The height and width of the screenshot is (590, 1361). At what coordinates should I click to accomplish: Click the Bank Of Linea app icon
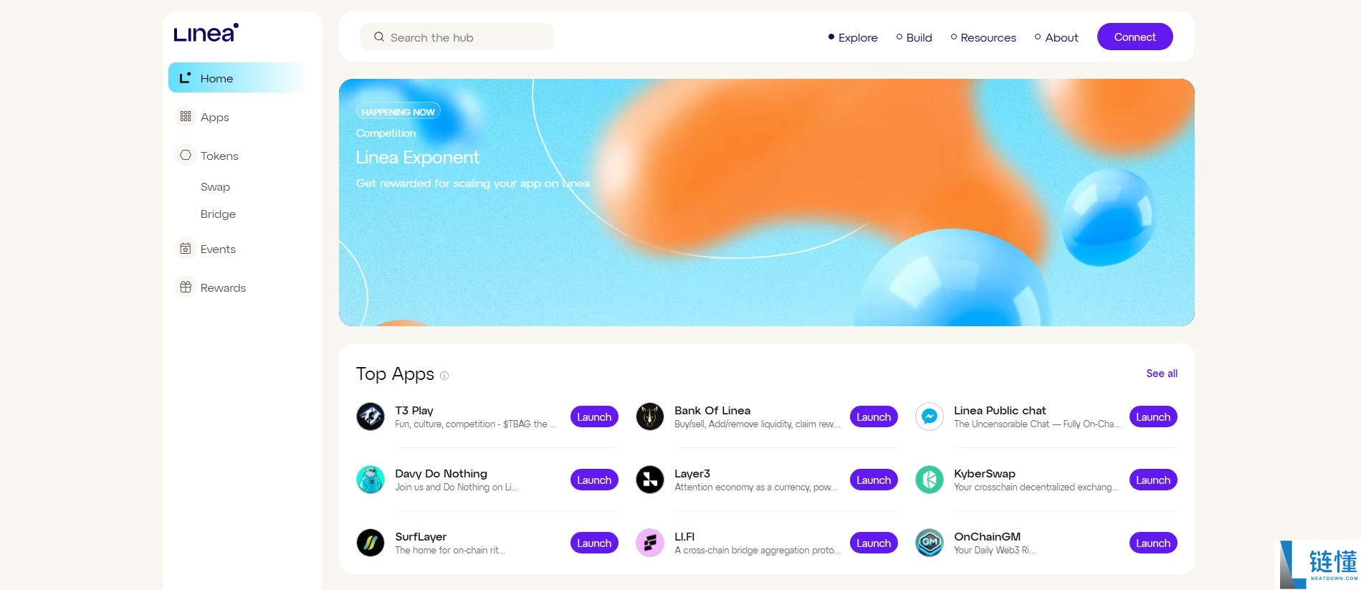click(x=650, y=417)
